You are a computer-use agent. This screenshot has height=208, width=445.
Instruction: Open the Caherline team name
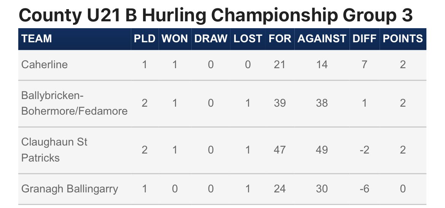click(44, 65)
